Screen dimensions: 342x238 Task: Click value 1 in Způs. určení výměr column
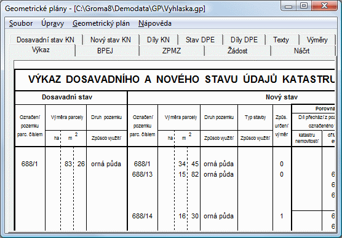point(282,216)
